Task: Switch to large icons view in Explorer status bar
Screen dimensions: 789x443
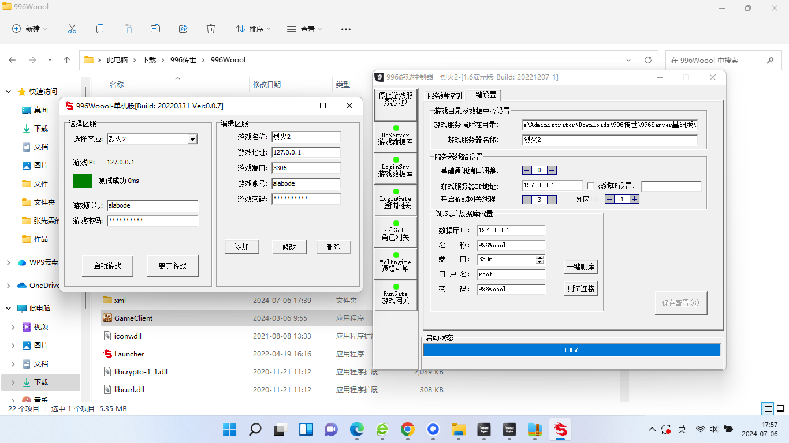Action: point(780,409)
